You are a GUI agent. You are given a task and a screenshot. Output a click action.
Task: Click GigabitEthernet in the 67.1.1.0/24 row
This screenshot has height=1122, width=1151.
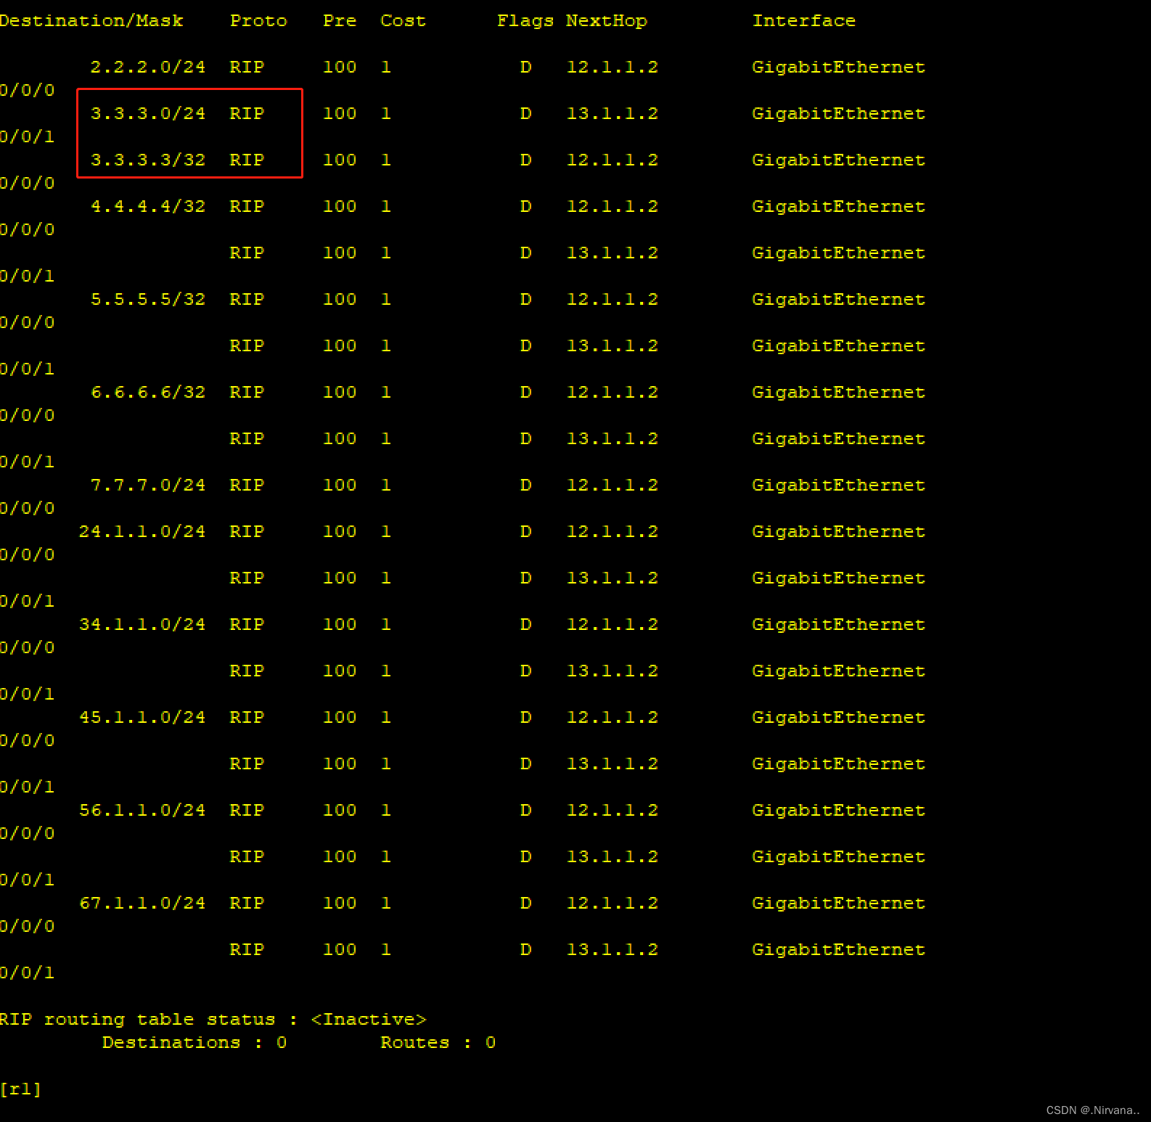pyautogui.click(x=839, y=904)
